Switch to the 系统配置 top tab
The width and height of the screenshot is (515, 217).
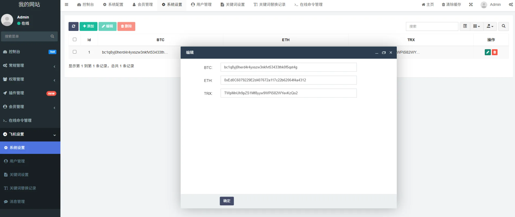(113, 5)
